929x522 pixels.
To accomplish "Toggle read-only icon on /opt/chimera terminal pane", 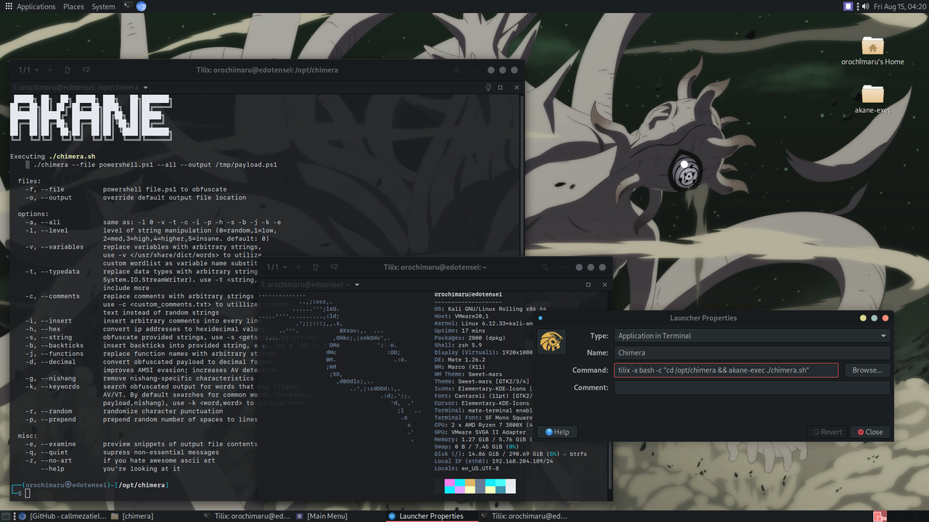I will (488, 87).
